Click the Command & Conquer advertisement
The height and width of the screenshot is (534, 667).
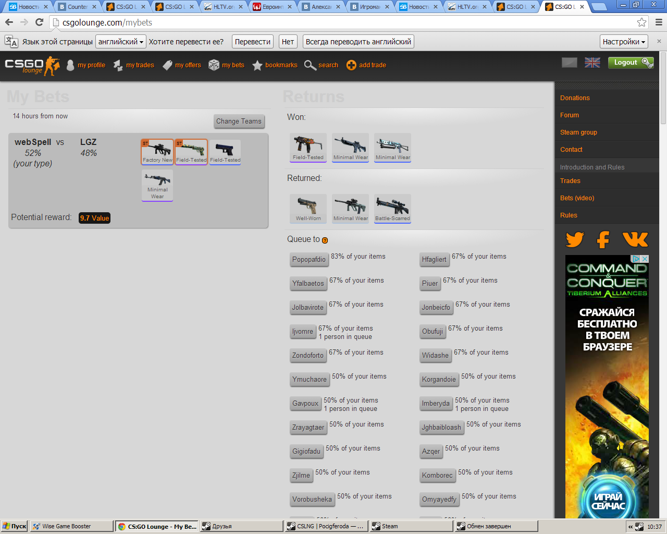tap(607, 386)
